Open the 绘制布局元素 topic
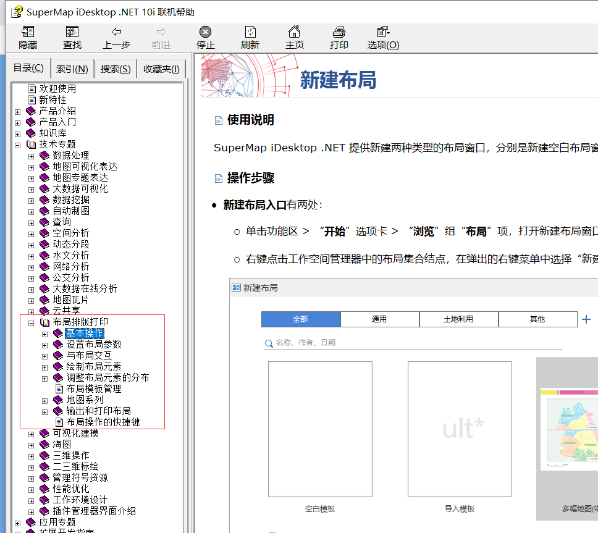The width and height of the screenshot is (598, 533). point(94,366)
